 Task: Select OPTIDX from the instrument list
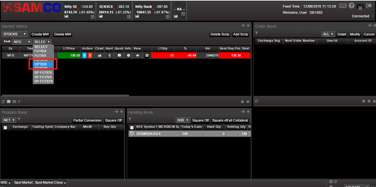tap(43, 64)
